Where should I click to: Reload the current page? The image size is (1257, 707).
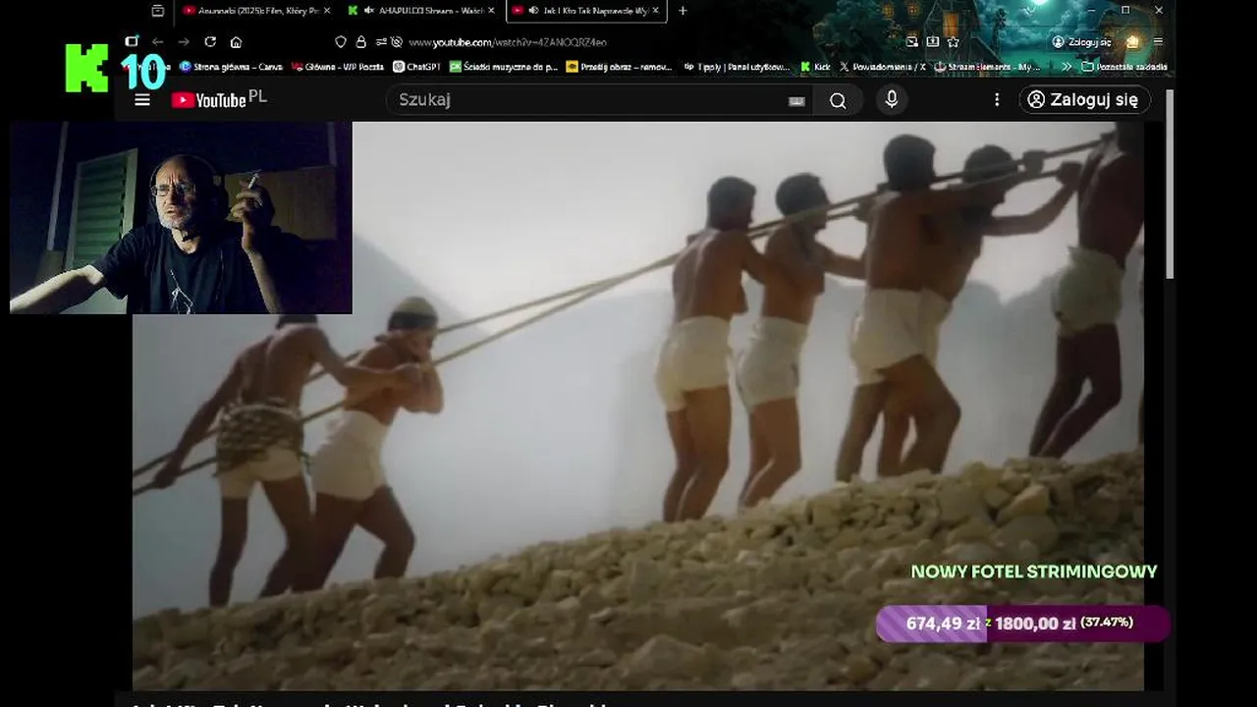[210, 42]
